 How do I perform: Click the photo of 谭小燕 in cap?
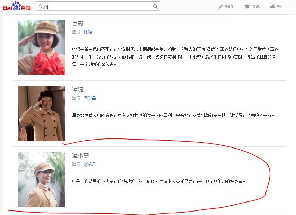click(42, 179)
